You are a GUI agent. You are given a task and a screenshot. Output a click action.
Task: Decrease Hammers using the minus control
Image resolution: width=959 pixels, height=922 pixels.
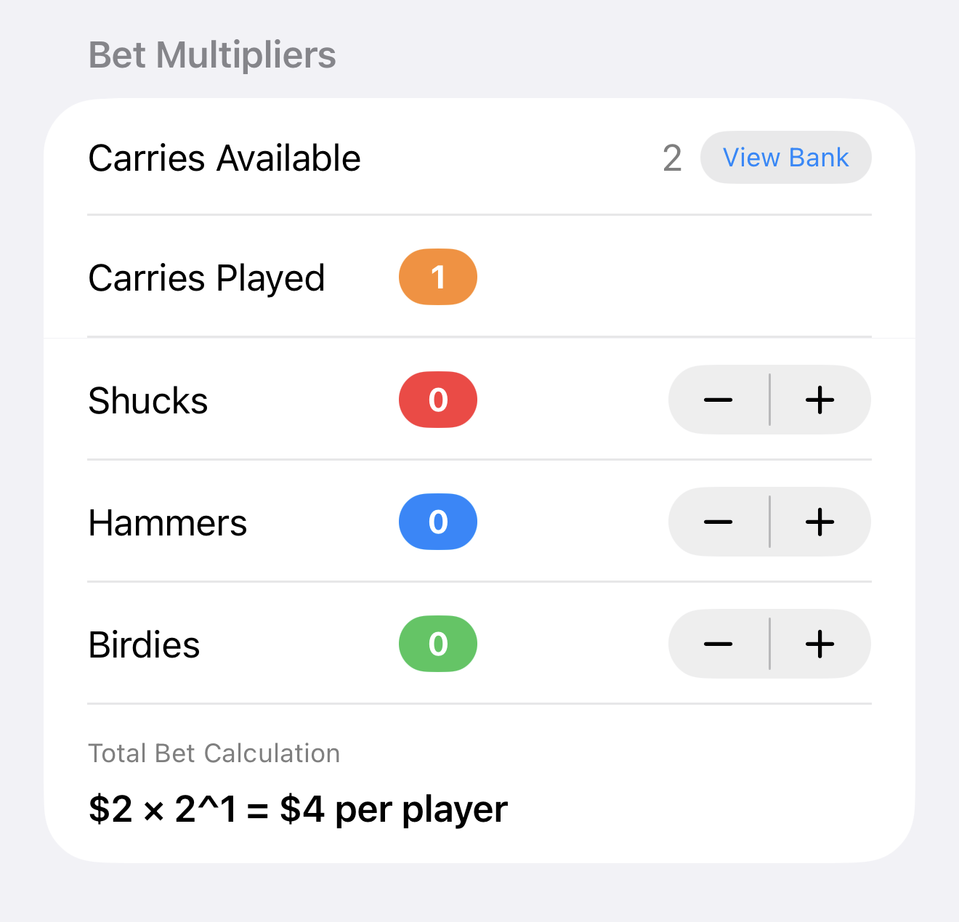coord(719,522)
